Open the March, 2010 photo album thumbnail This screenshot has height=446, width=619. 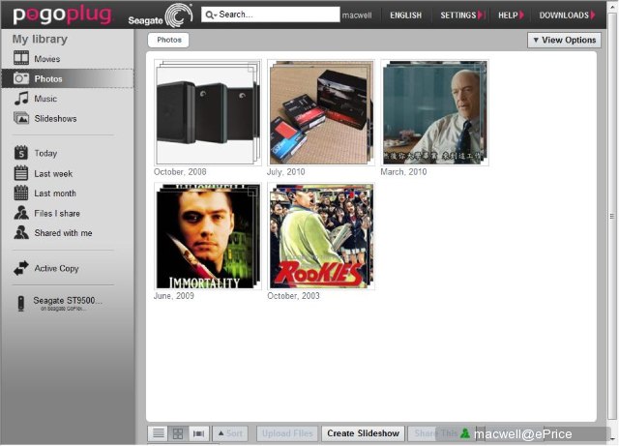click(x=434, y=112)
